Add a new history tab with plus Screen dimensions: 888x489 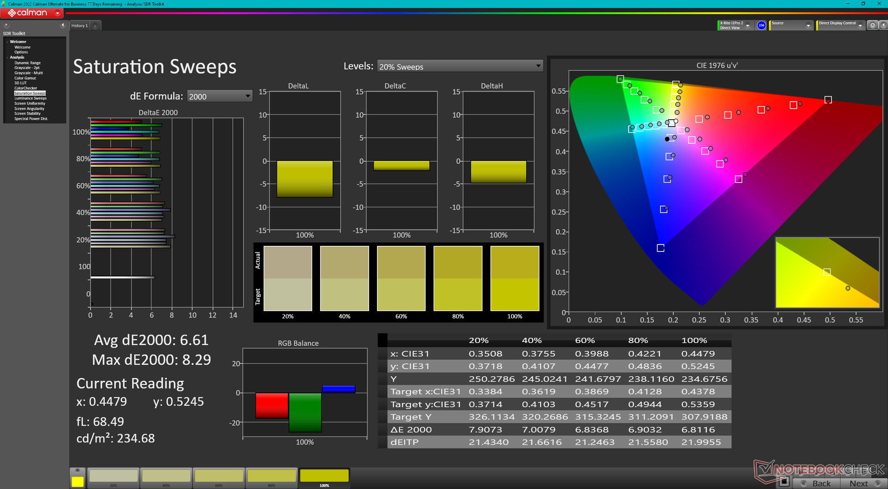pyautogui.click(x=95, y=26)
